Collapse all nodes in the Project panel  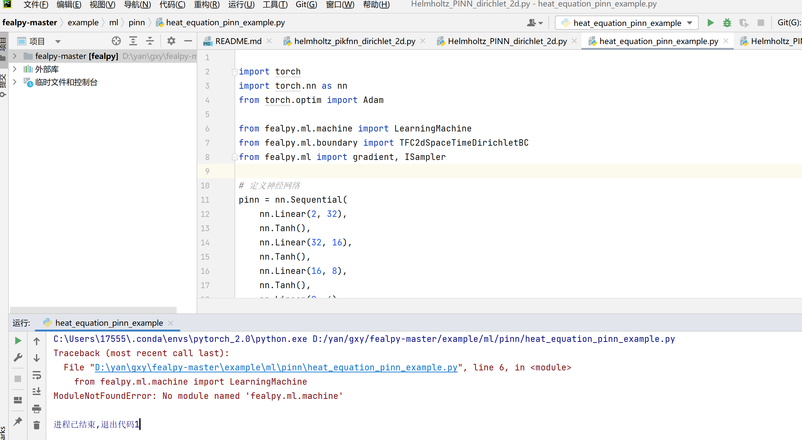pos(150,41)
